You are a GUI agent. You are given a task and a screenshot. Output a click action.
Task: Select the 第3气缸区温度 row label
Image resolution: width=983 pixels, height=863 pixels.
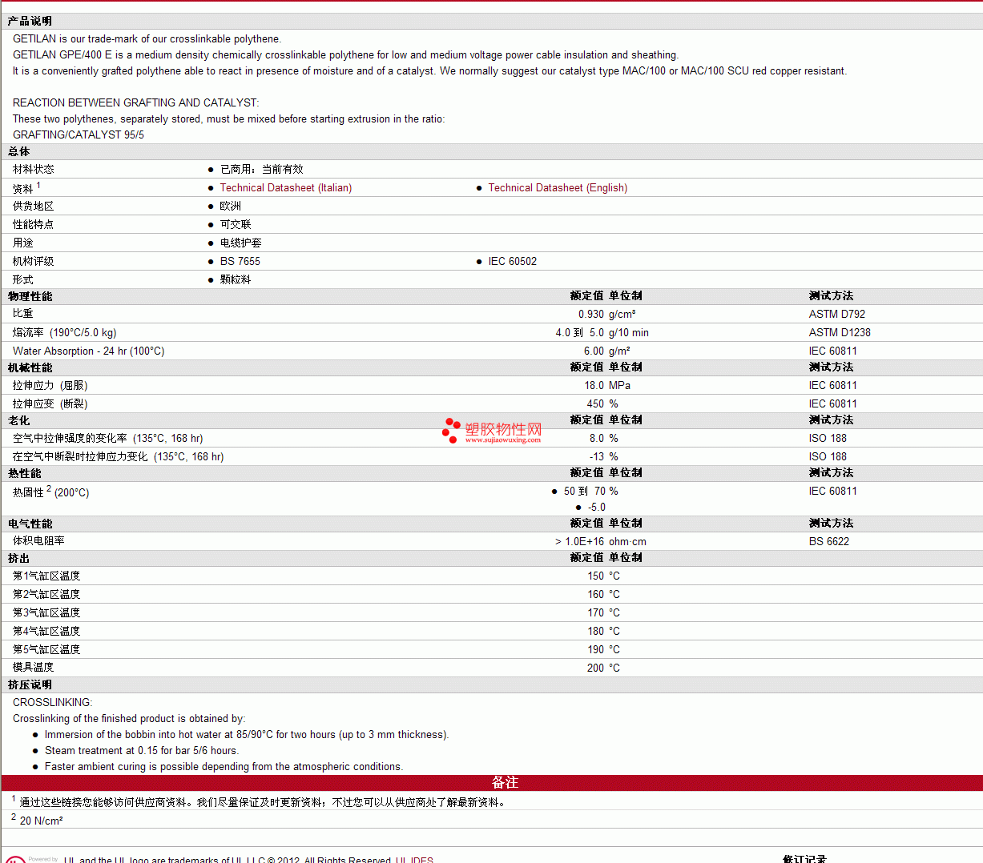point(46,613)
